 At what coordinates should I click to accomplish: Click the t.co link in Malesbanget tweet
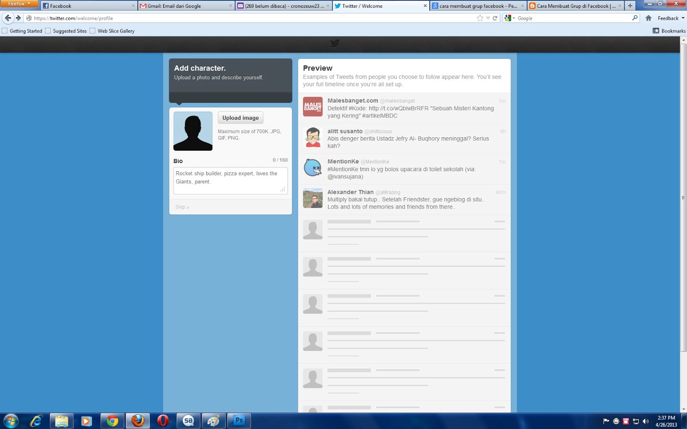[398, 109]
